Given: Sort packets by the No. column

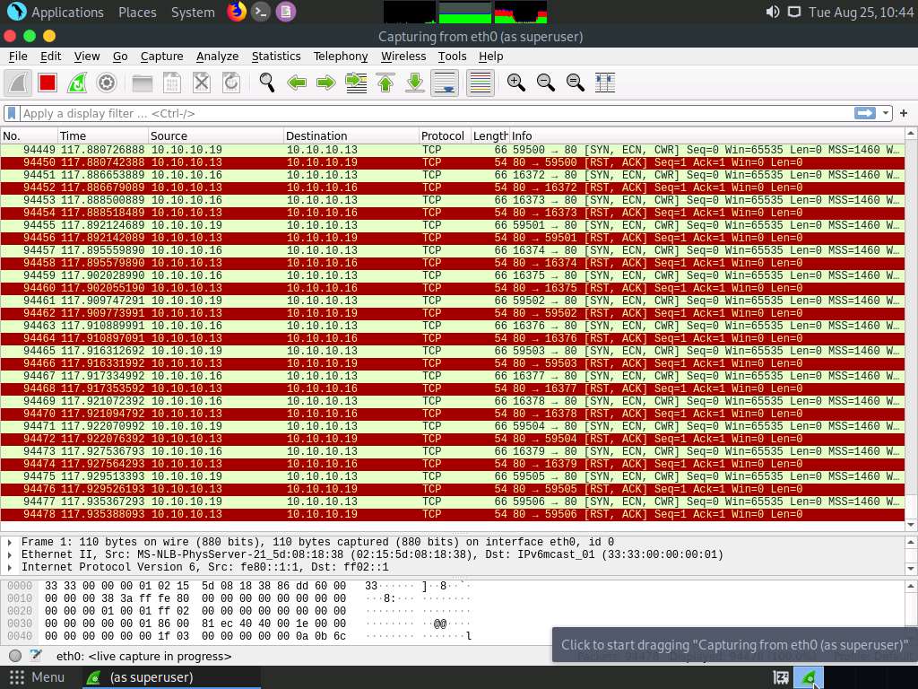Looking at the screenshot, I should [x=29, y=136].
